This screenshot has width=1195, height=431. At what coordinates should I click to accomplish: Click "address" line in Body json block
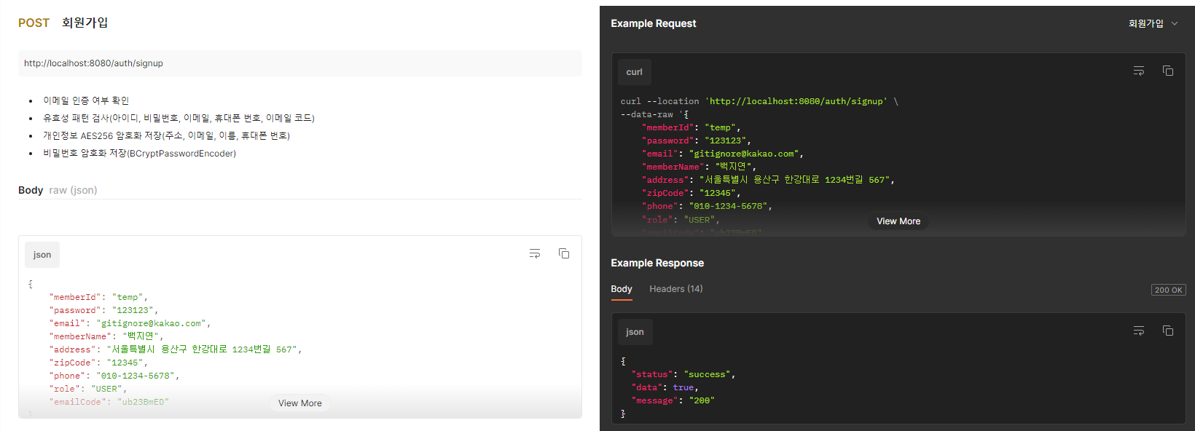pyautogui.click(x=175, y=349)
